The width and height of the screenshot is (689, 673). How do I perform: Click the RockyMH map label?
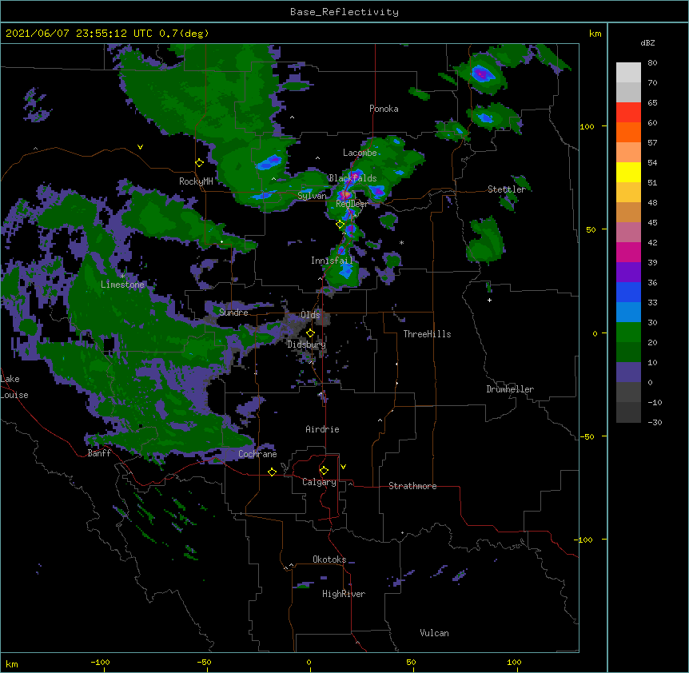coord(196,181)
